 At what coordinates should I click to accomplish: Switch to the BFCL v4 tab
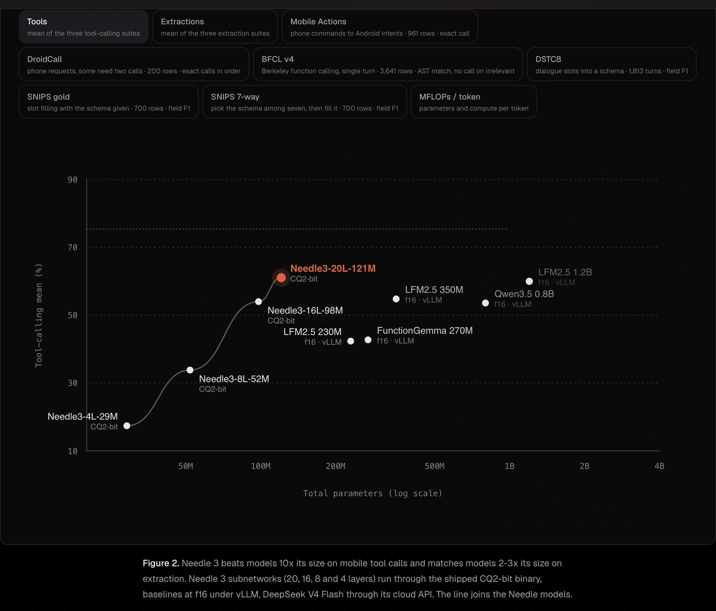[388, 64]
